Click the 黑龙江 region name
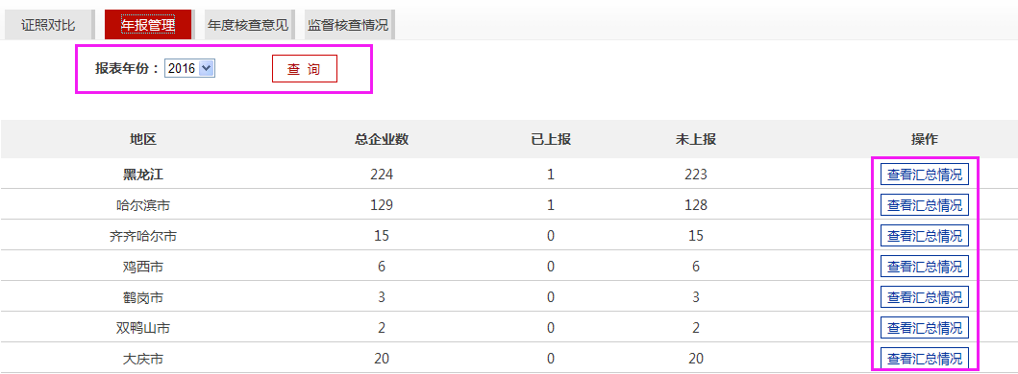The height and width of the screenshot is (374, 1018). [143, 175]
